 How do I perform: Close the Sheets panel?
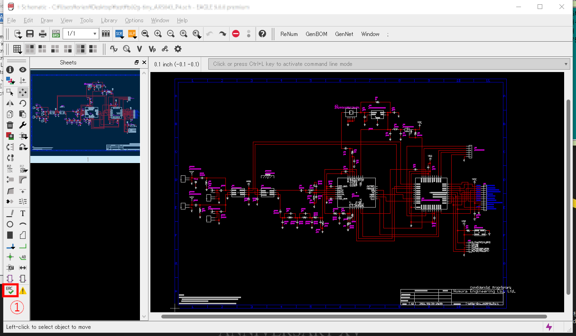(144, 63)
